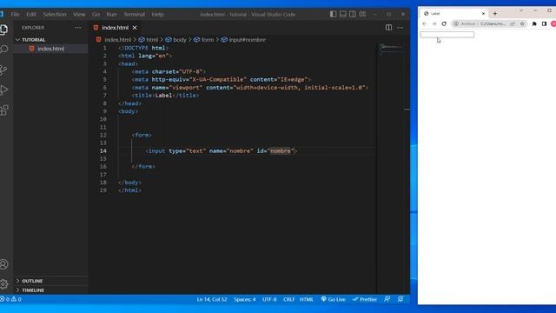Click Ln 14, Col 52 status entry
Viewport: 556px width, 313px height.
point(212,299)
